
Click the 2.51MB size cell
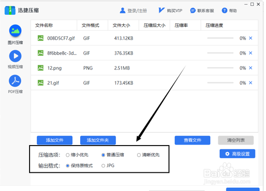point(122,68)
